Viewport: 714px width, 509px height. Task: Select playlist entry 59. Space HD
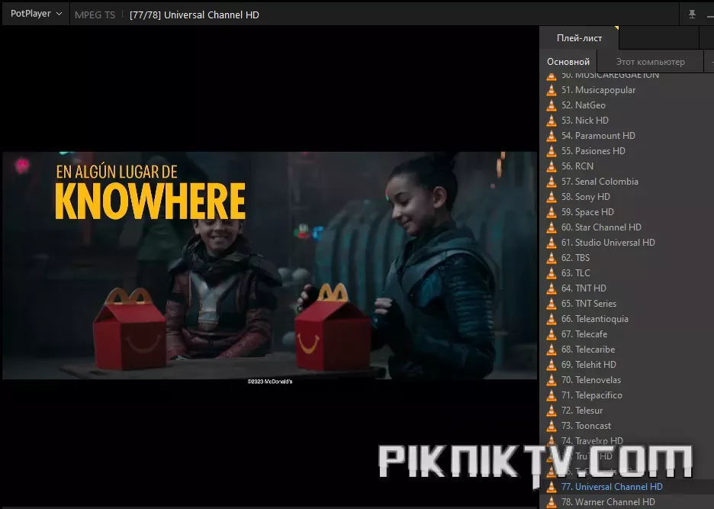[x=626, y=212]
